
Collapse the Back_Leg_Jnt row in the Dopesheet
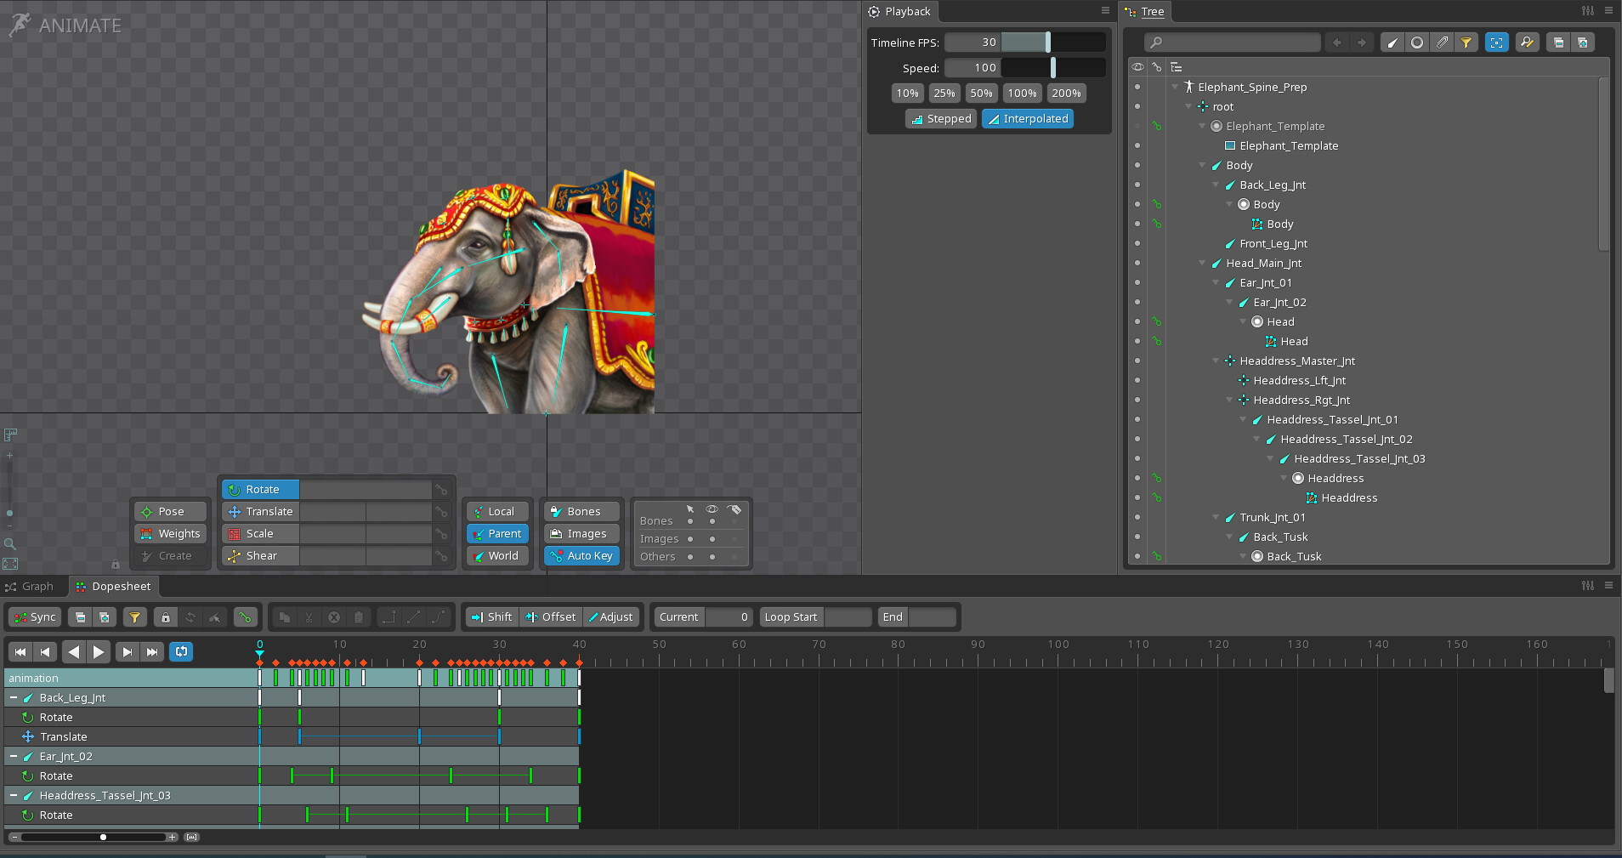pos(12,697)
